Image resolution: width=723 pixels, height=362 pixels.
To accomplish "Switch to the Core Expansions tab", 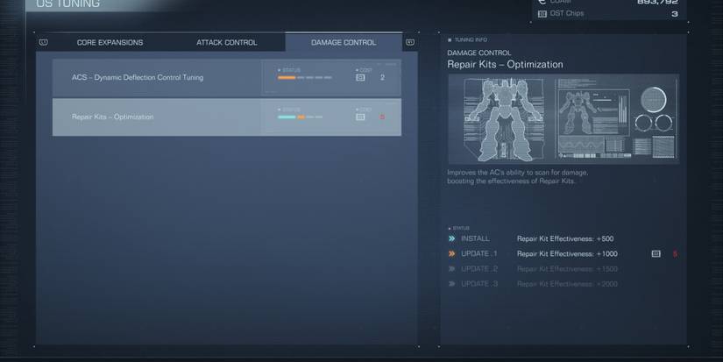I will pyautogui.click(x=110, y=42).
